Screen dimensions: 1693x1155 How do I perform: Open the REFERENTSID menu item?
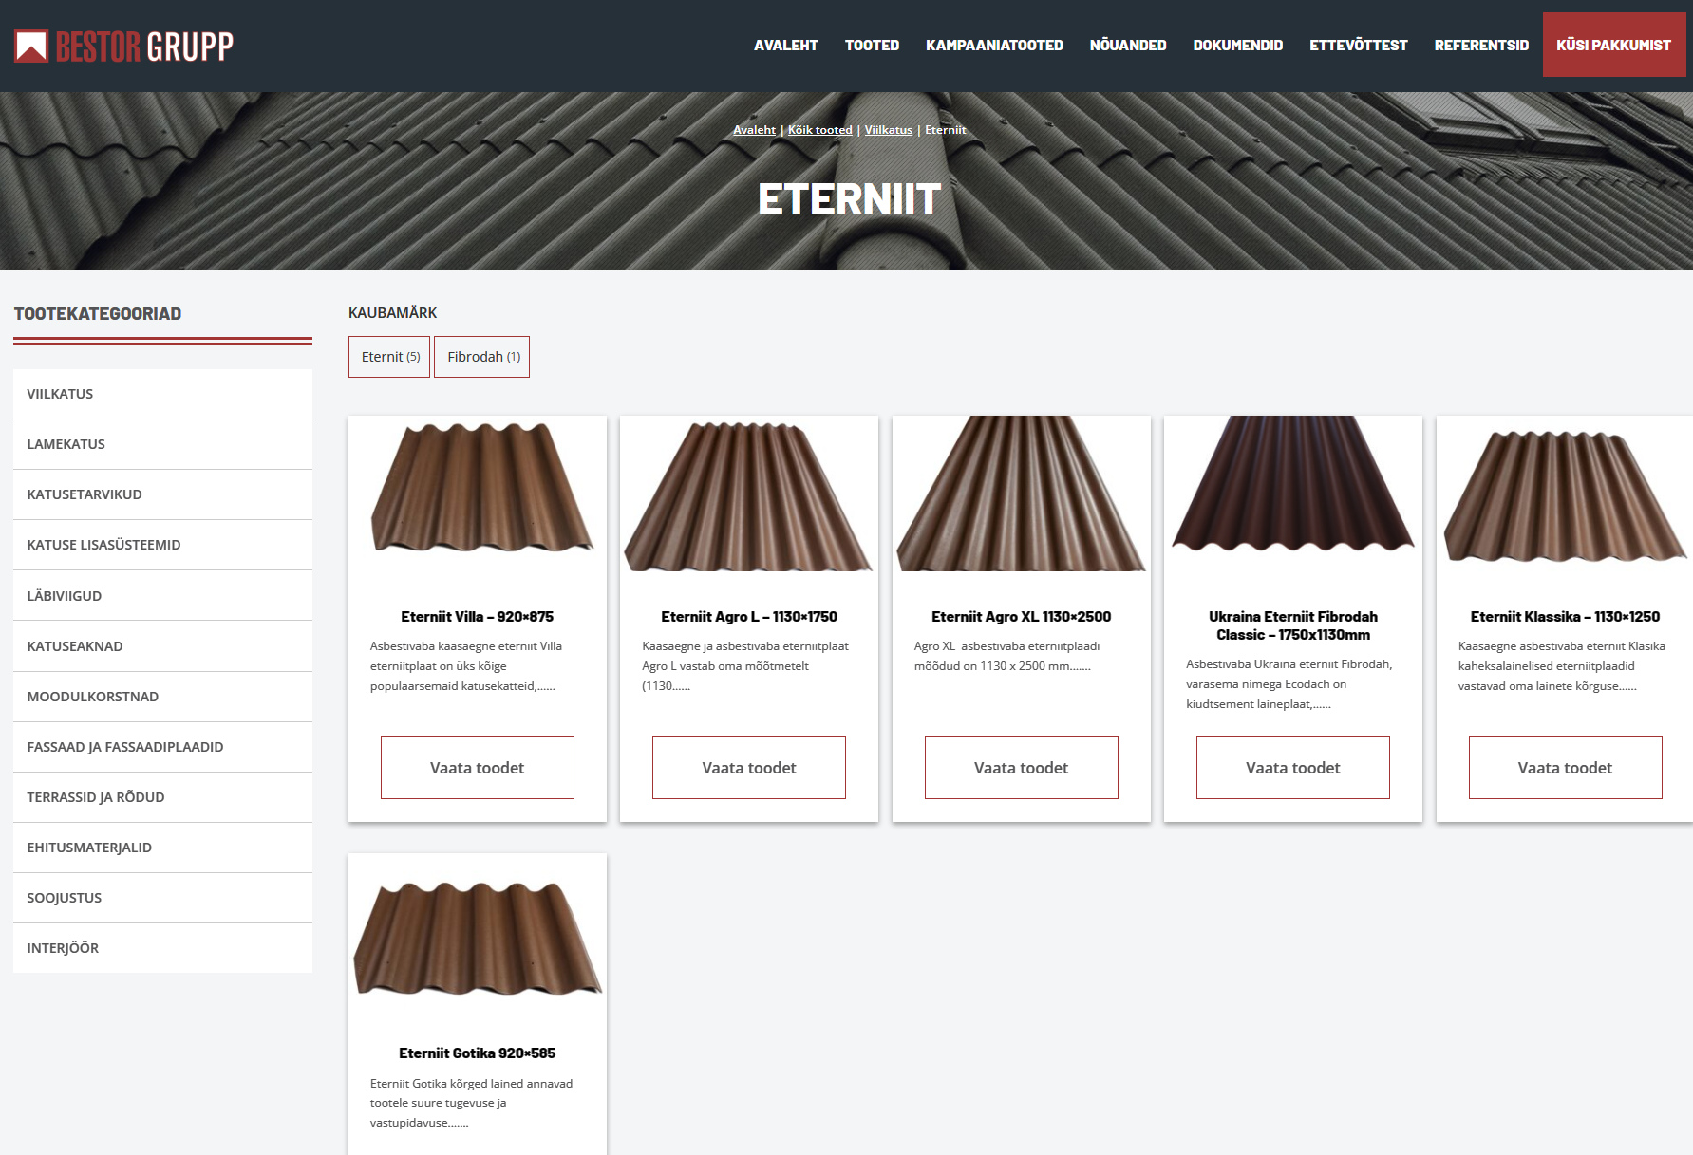[1481, 46]
